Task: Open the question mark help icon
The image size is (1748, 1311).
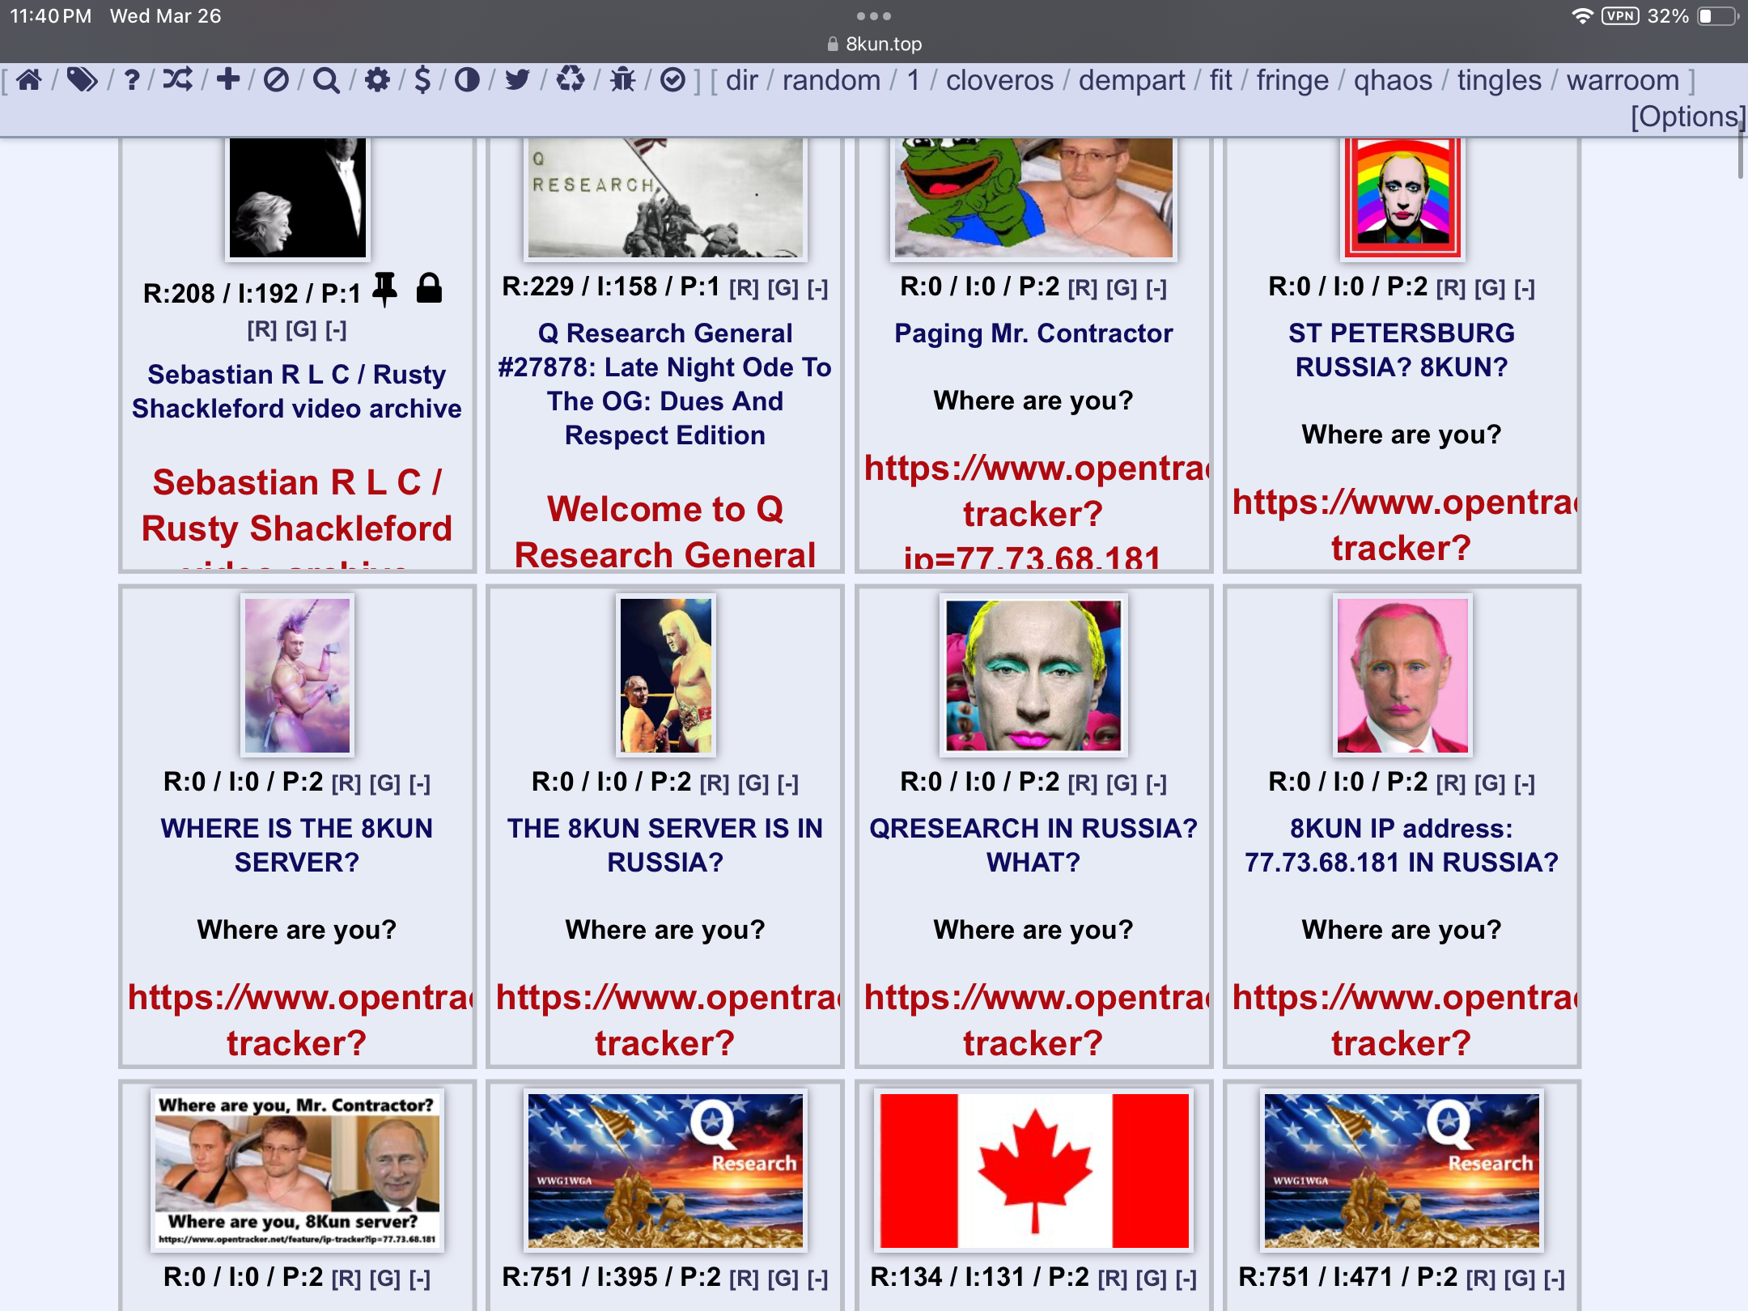Action: tap(132, 80)
